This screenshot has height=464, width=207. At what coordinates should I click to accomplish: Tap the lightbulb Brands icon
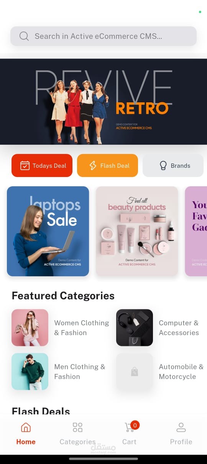coord(163,165)
